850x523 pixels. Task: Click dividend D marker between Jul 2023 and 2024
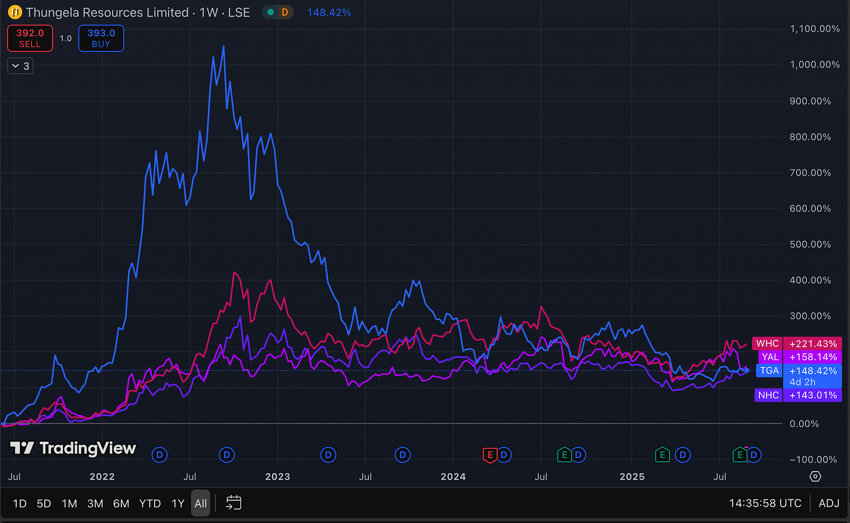click(402, 455)
